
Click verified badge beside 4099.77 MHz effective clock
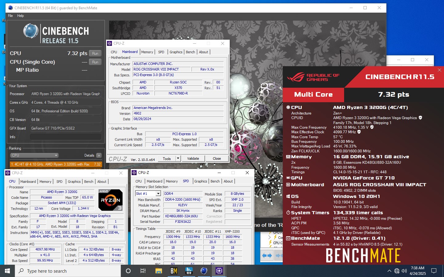tap(359, 132)
